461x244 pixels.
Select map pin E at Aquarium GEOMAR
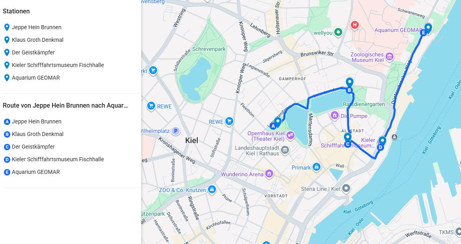pyautogui.click(x=428, y=28)
